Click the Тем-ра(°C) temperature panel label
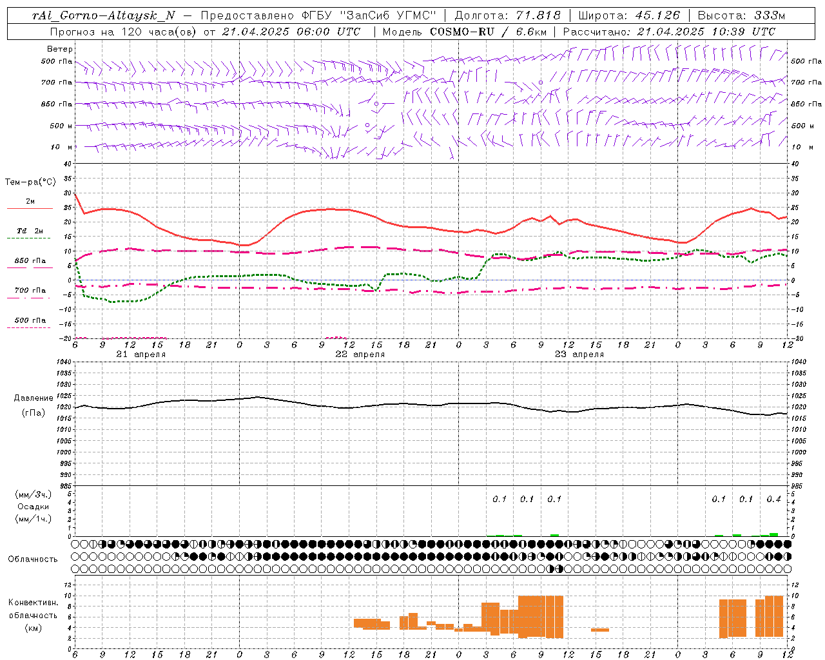The width and height of the screenshot is (825, 660). click(x=30, y=182)
